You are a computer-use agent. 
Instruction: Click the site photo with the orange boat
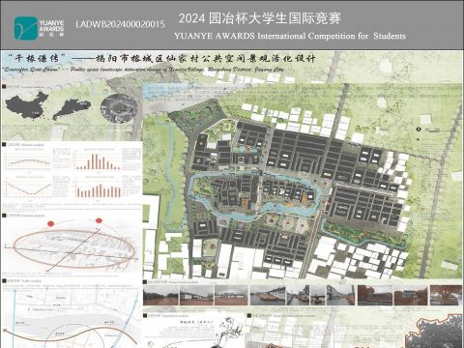point(268,295)
